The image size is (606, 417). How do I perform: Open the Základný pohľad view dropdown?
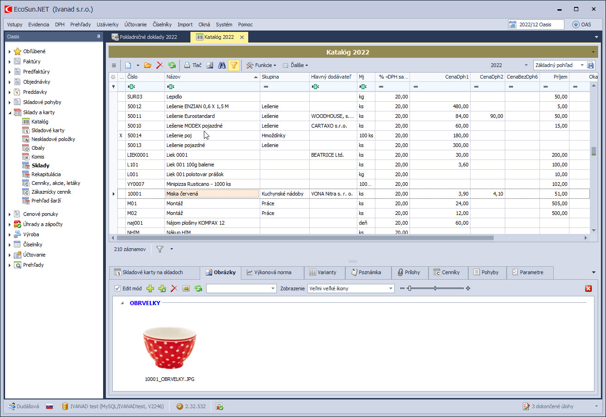pos(582,65)
